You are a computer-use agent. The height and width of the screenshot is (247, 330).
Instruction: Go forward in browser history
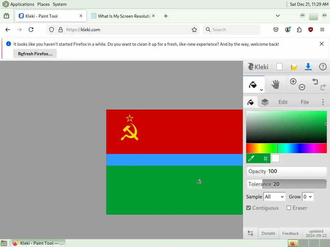pyautogui.click(x=19, y=30)
